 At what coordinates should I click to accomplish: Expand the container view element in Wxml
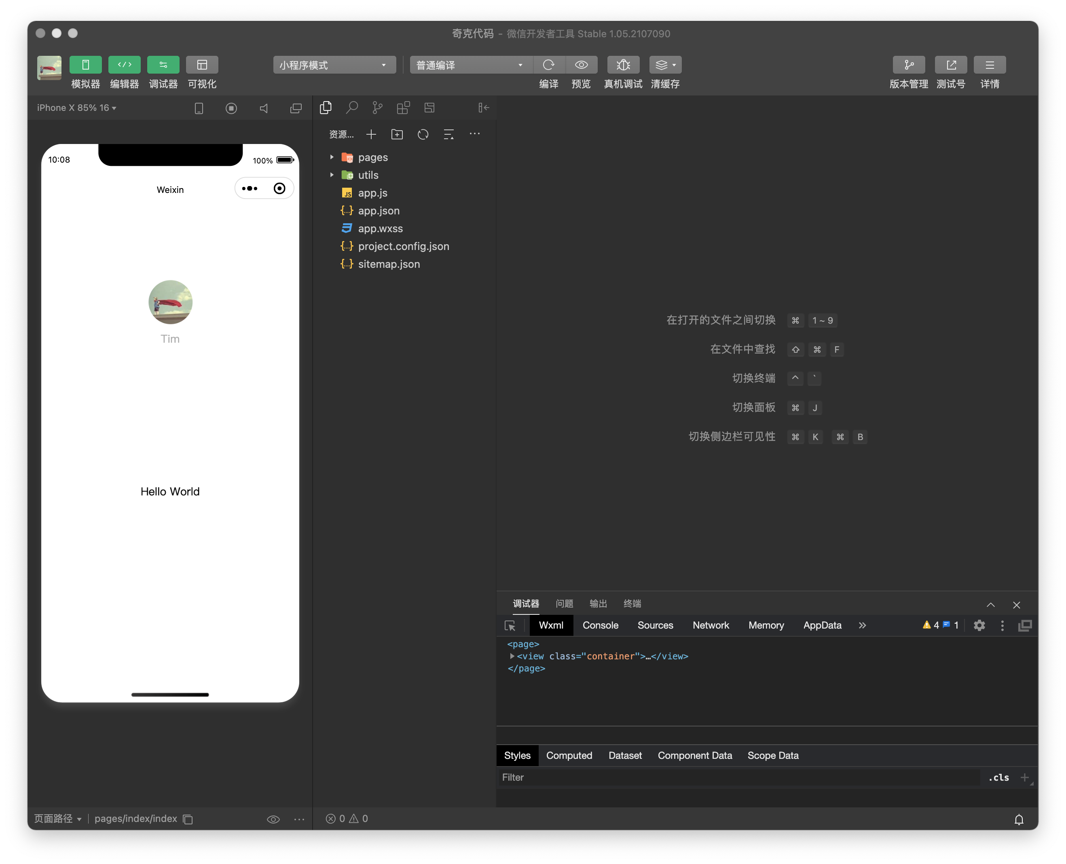(x=511, y=656)
